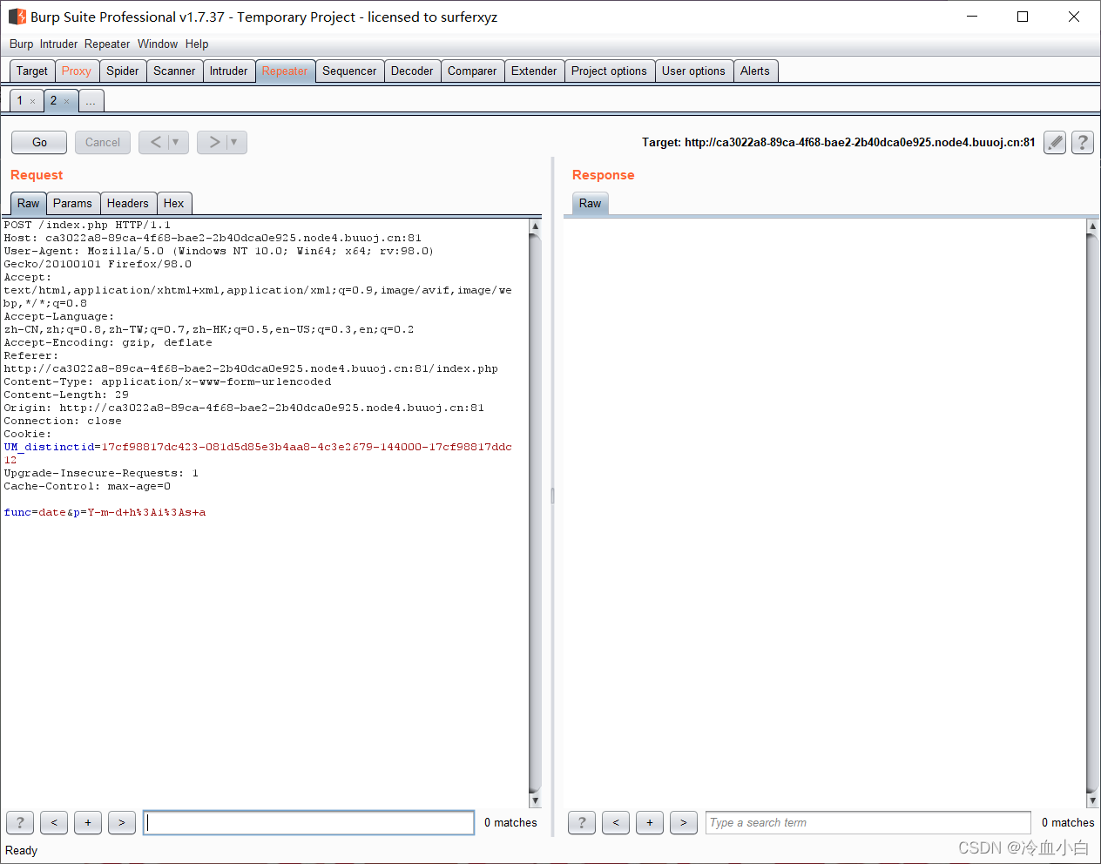Switch to the Extender tab
Viewport: 1101px width, 864px height.
(534, 71)
